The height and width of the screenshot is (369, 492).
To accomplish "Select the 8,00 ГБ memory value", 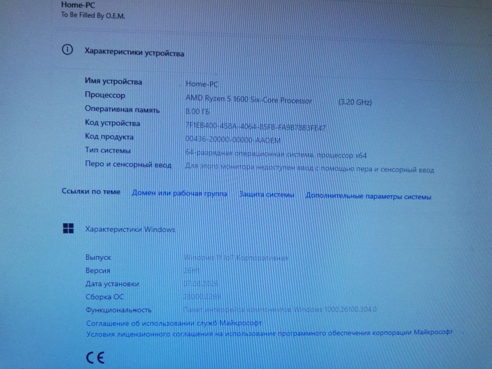I will coord(197,111).
